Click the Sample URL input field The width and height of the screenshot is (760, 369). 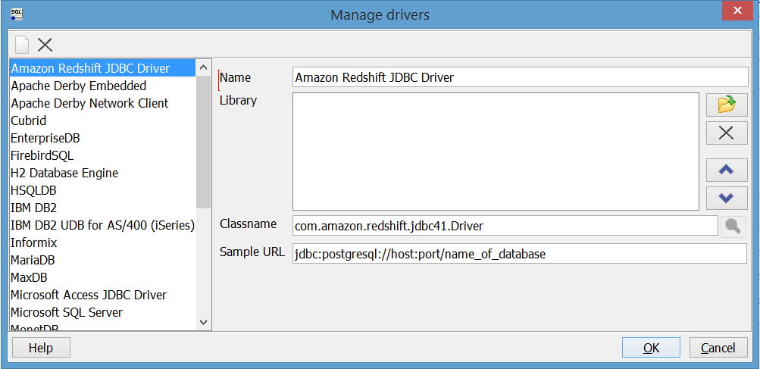[520, 254]
